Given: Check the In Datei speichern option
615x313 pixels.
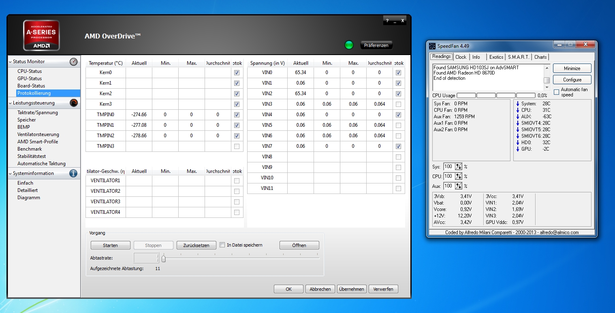Looking at the screenshot, I should (222, 245).
